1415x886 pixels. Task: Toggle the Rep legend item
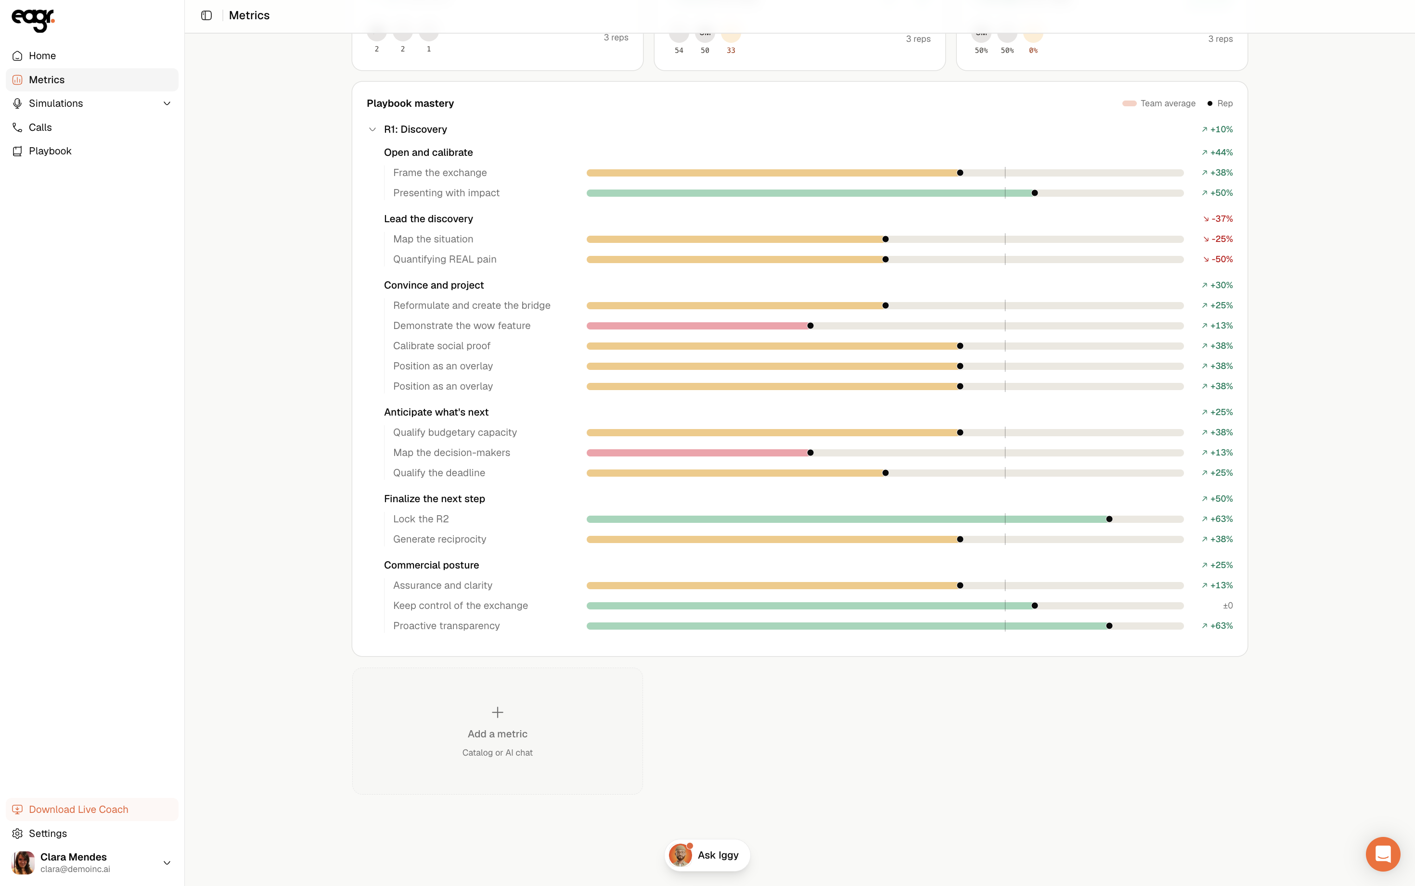(x=1220, y=104)
